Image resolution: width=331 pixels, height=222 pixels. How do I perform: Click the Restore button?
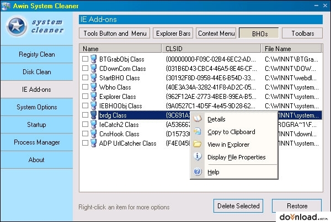(297, 206)
